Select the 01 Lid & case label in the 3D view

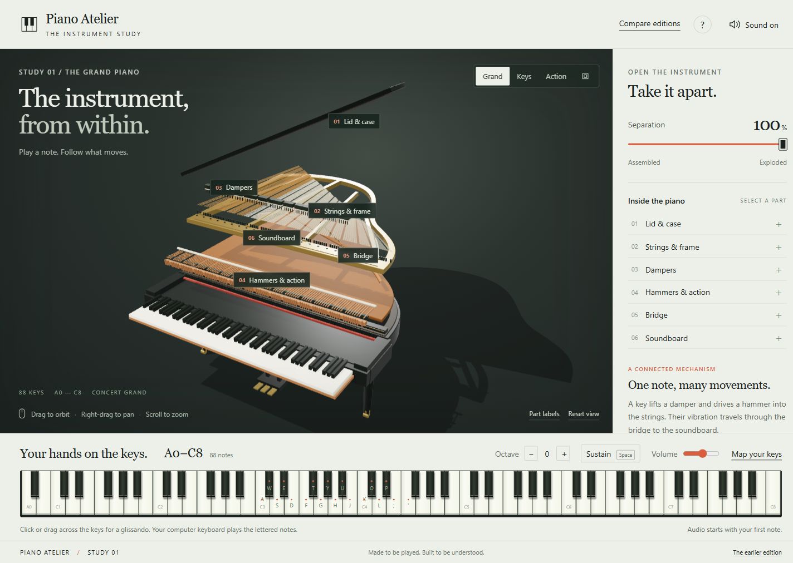(x=354, y=121)
